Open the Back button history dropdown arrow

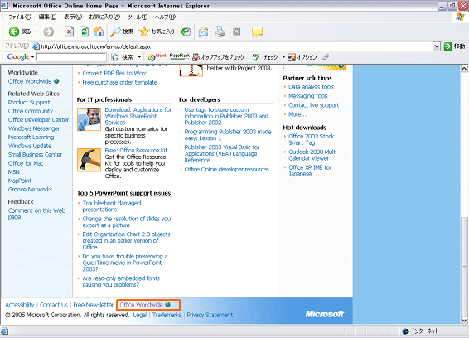[x=36, y=31]
